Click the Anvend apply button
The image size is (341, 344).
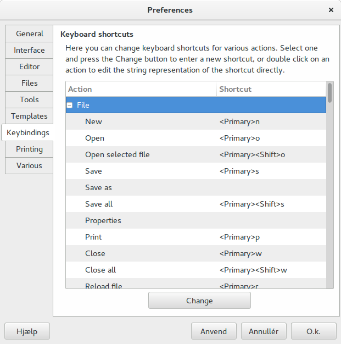(214, 331)
